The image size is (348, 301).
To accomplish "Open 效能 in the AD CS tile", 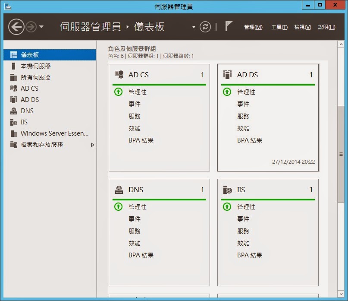I will pos(135,128).
